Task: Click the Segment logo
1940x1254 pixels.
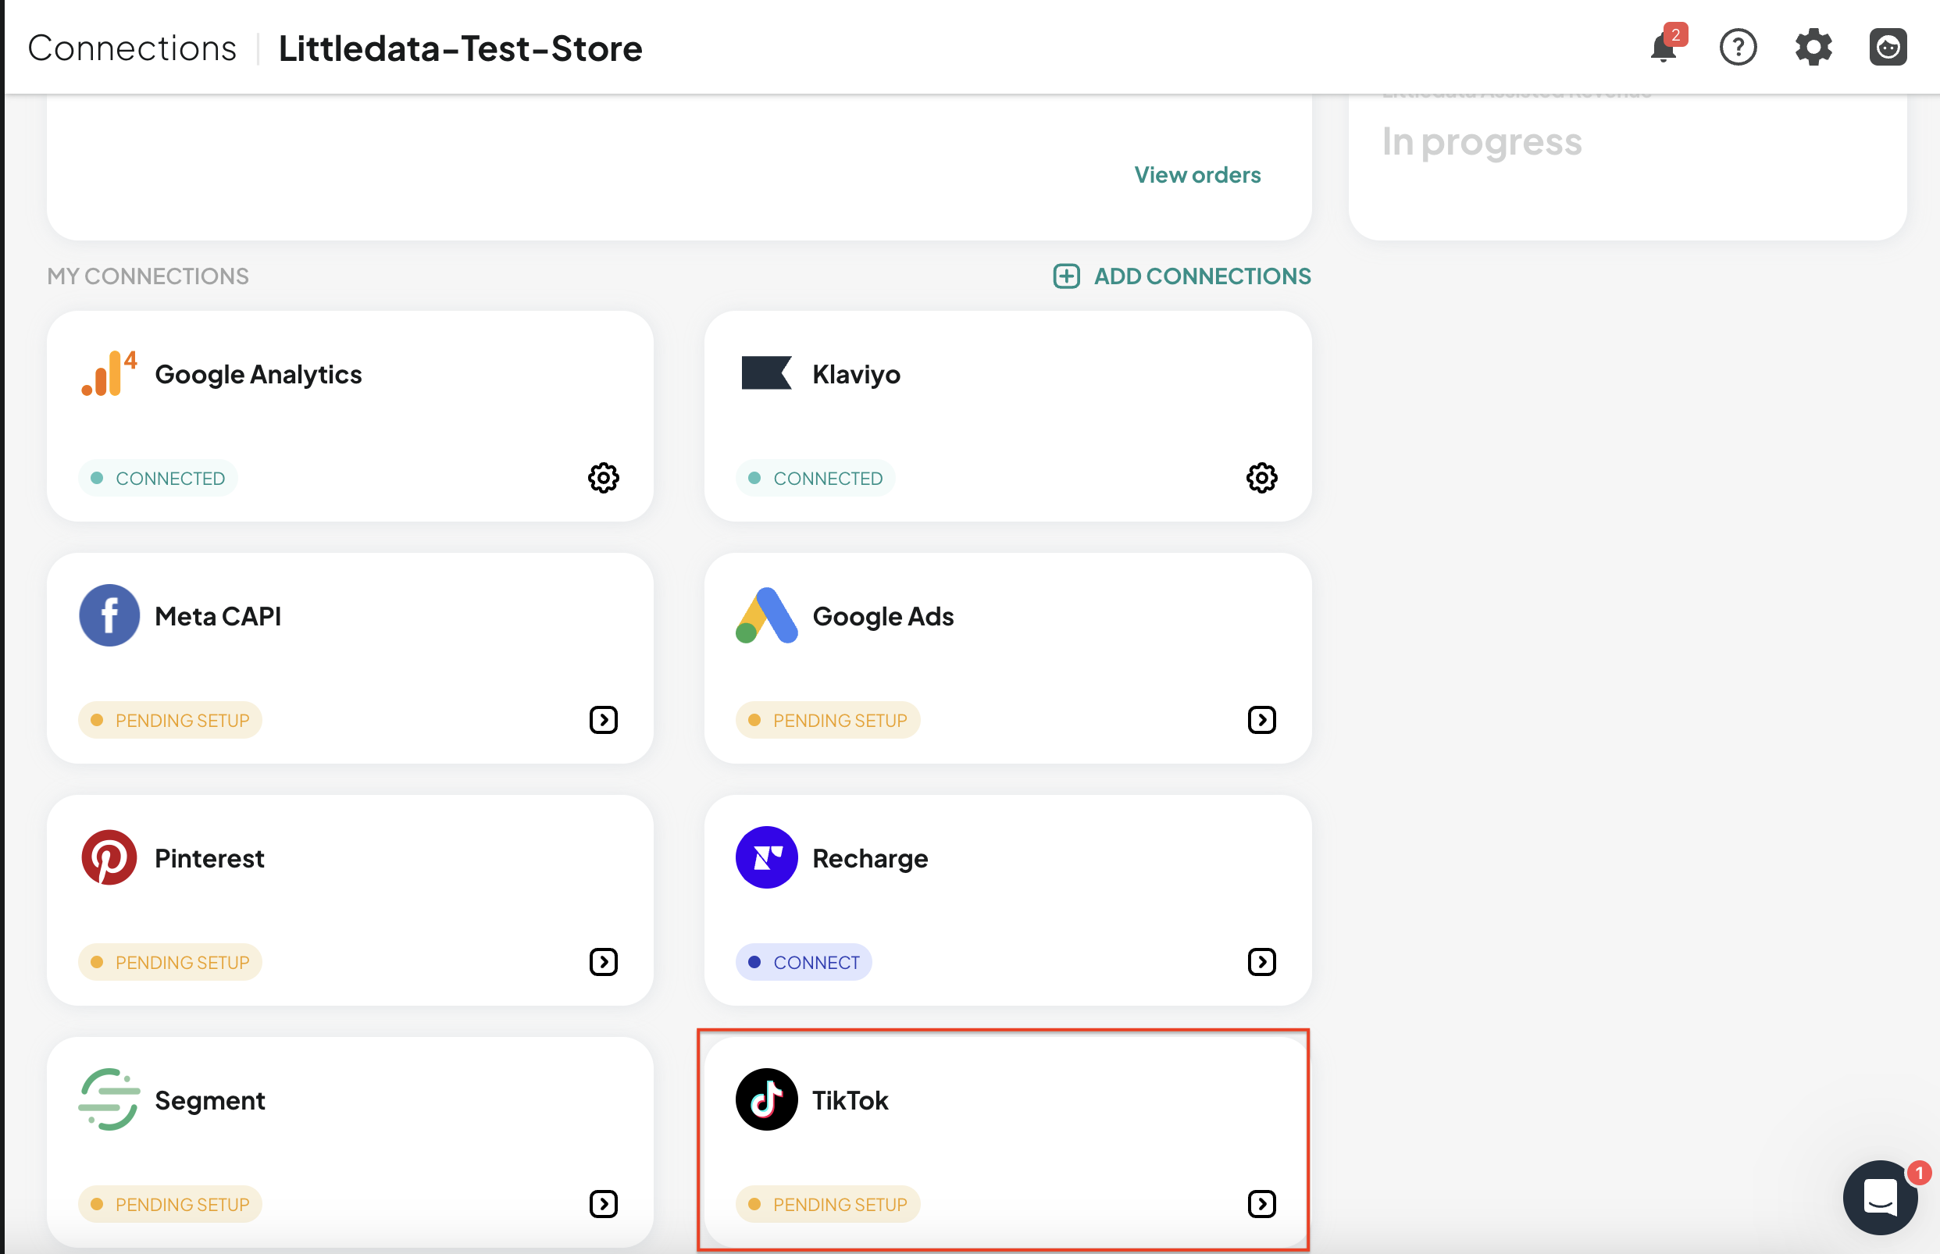Action: (x=109, y=1099)
